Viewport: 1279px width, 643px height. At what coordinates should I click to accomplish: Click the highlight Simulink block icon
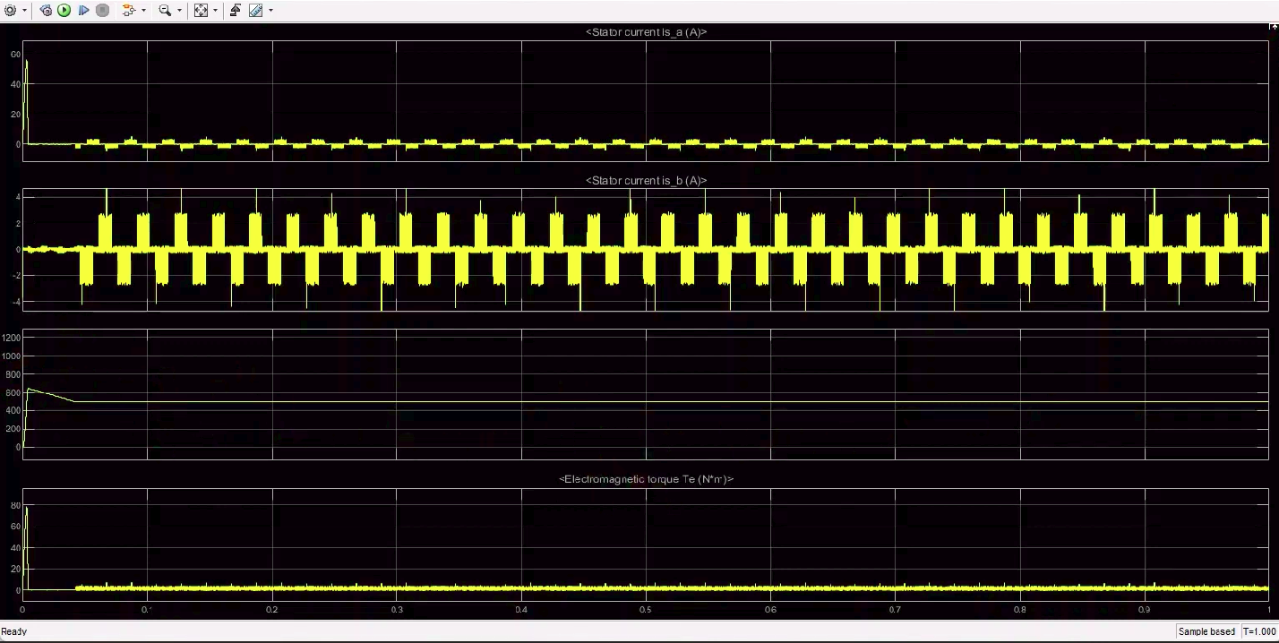click(x=129, y=11)
